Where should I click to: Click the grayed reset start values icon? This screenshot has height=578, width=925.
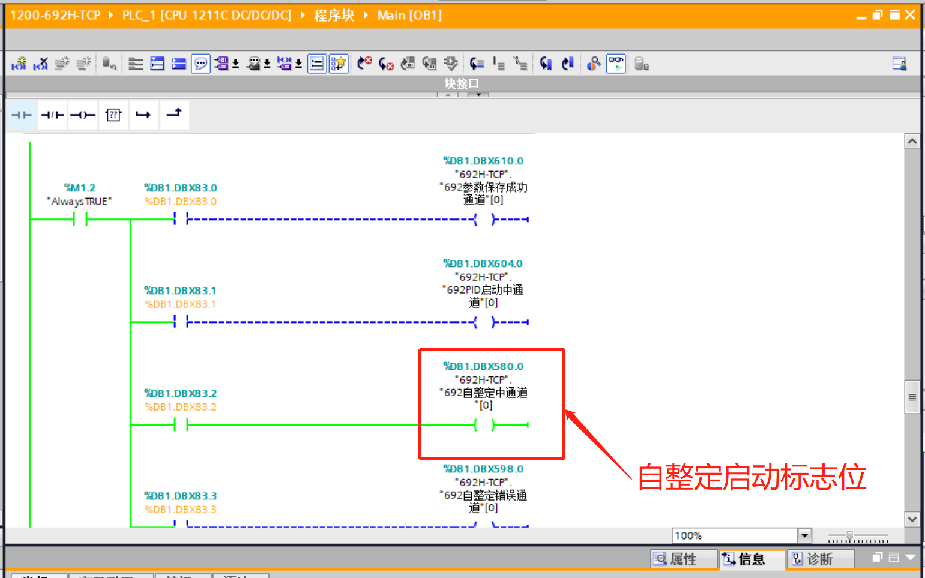109,64
